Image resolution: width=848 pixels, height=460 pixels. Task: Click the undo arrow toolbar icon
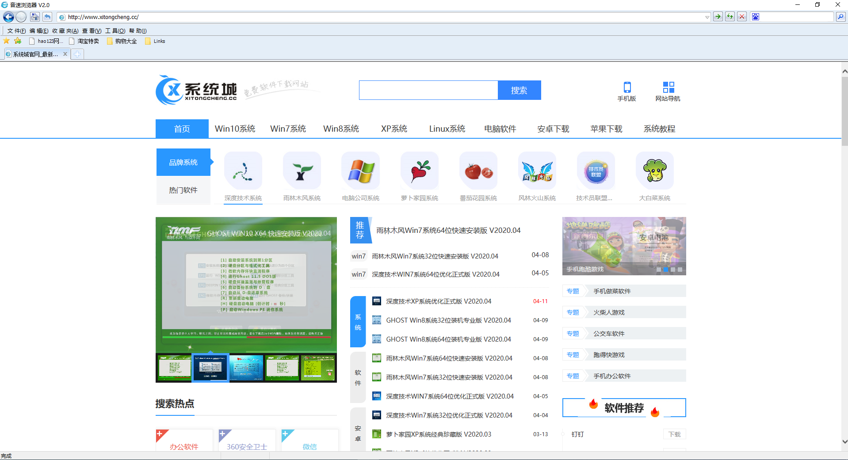47,17
